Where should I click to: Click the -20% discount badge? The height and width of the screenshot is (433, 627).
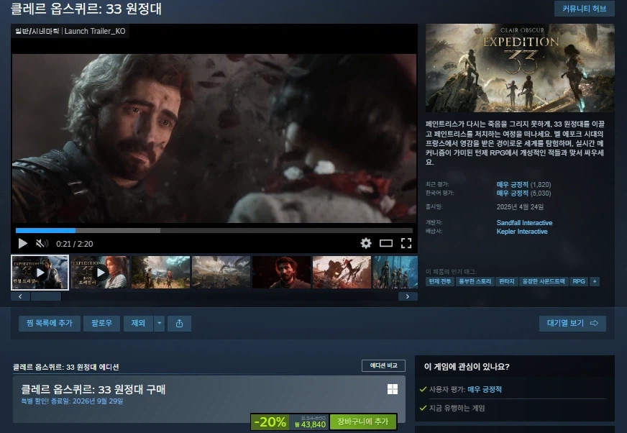click(x=270, y=421)
